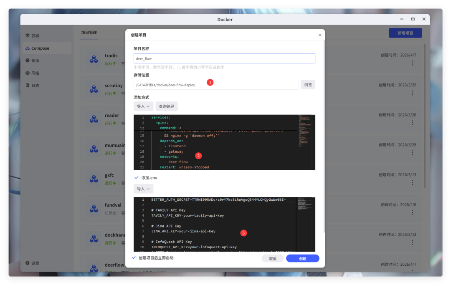Click the TAVILY_API_KEY line in .env
The height and width of the screenshot is (285, 451).
(x=187, y=215)
